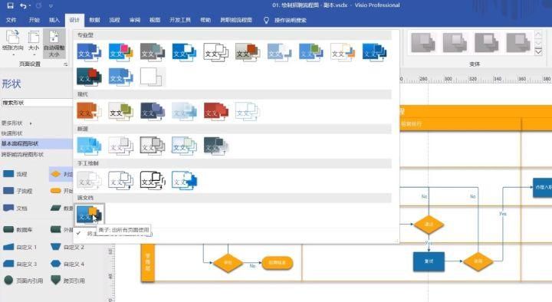Open the 帮助 ribbon tab
Screen dimensions: 552x302
tap(205, 20)
